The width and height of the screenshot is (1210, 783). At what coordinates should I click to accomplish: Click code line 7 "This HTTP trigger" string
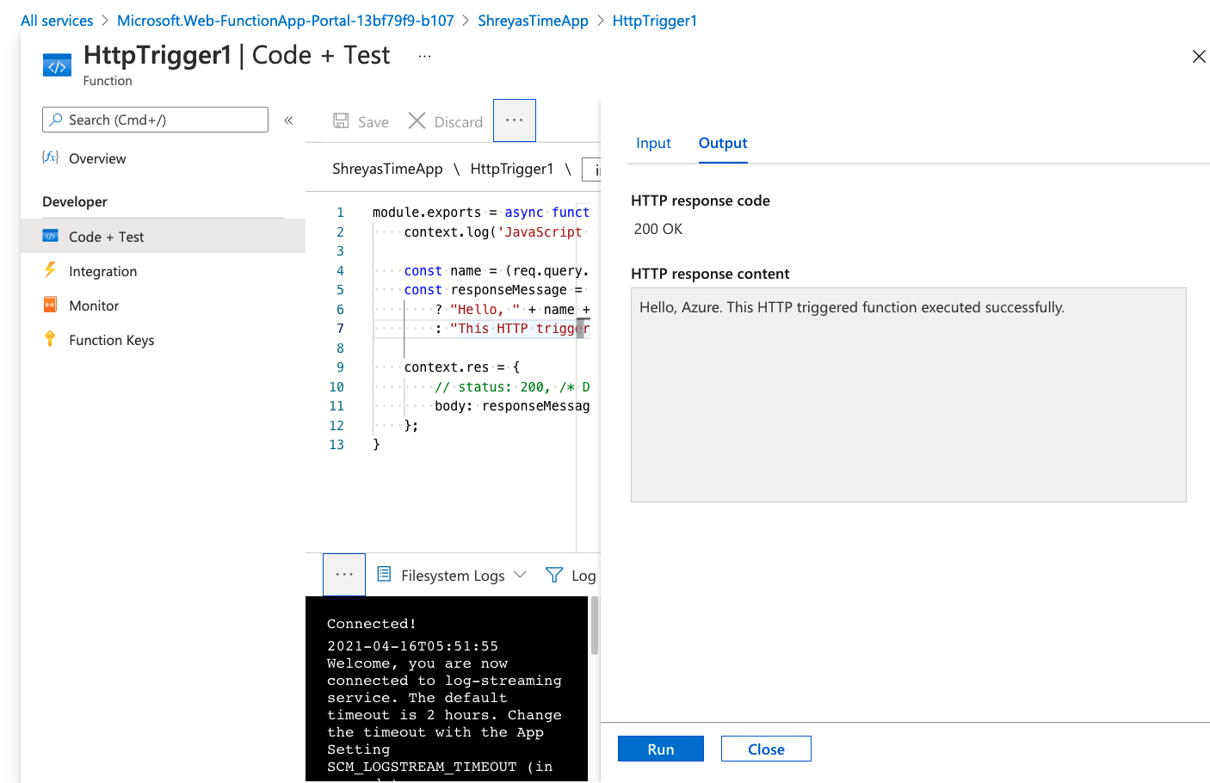click(x=520, y=329)
